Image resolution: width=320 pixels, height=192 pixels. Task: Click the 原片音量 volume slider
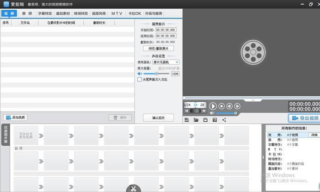click(156, 74)
